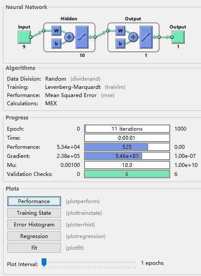
Task: Click the Validation Checks progress bar
Action: (127, 174)
